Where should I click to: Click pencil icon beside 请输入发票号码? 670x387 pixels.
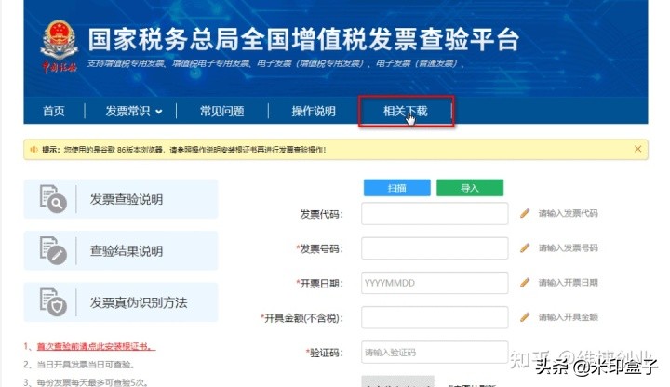point(525,247)
